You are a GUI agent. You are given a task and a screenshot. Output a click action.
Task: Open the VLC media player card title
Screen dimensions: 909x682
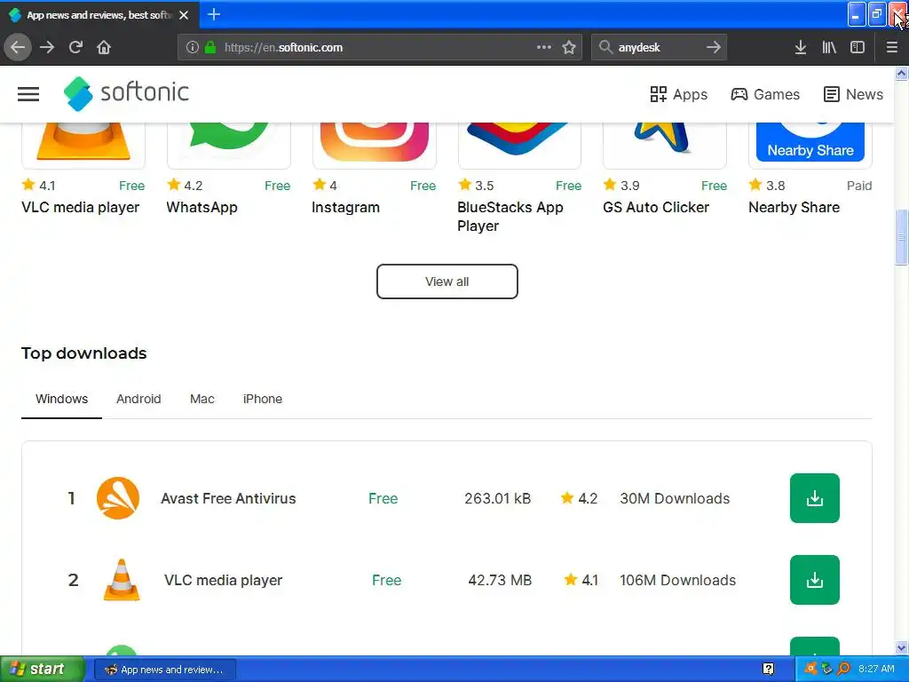coord(81,208)
